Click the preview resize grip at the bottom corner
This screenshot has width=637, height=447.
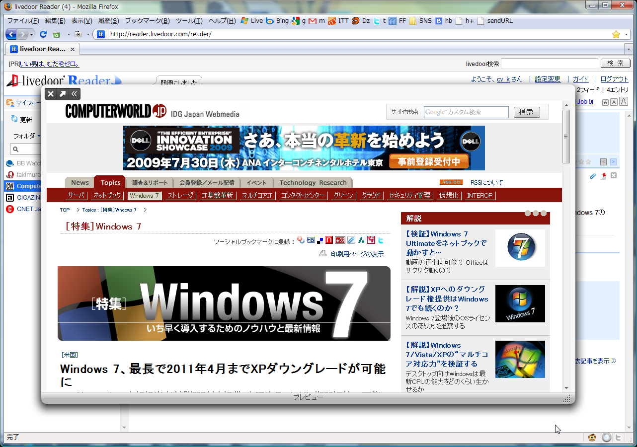[x=567, y=398]
